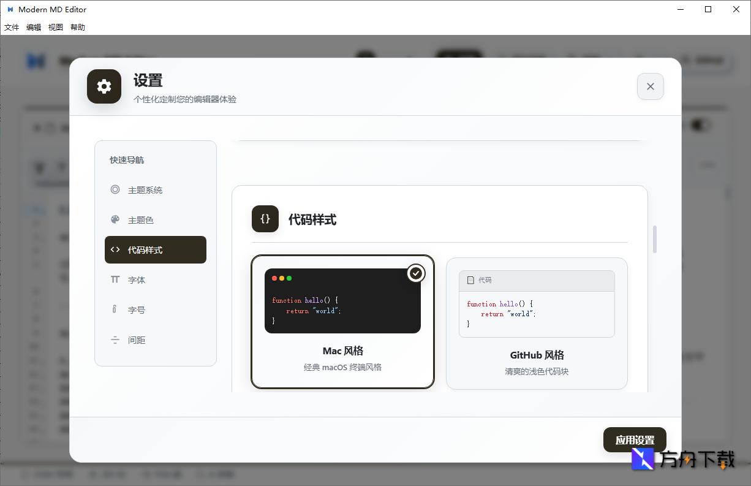Image resolution: width=751 pixels, height=486 pixels.
Task: Select the TT icon for 字体 settings
Action: 115,279
